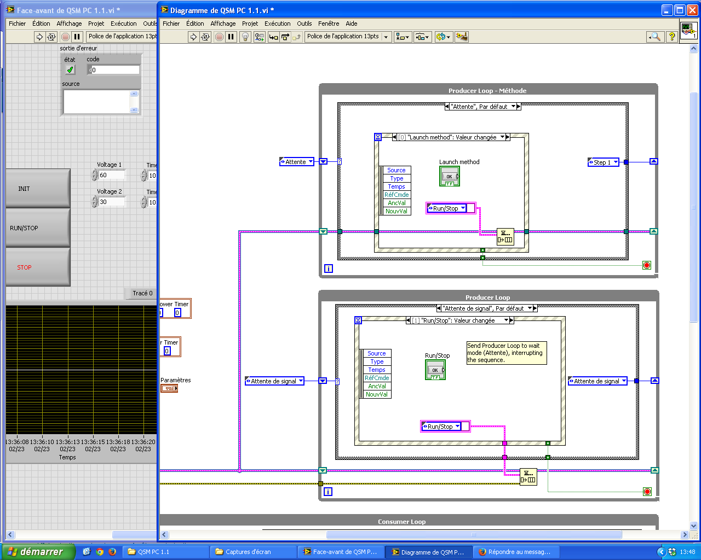Screen dimensions: 701x560
Task: Click the horizontal scrollbar of Diagramme window
Action: (x=474, y=535)
